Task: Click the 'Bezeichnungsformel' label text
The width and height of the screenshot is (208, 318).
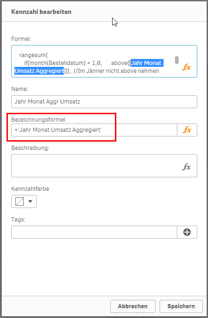Action: point(38,120)
